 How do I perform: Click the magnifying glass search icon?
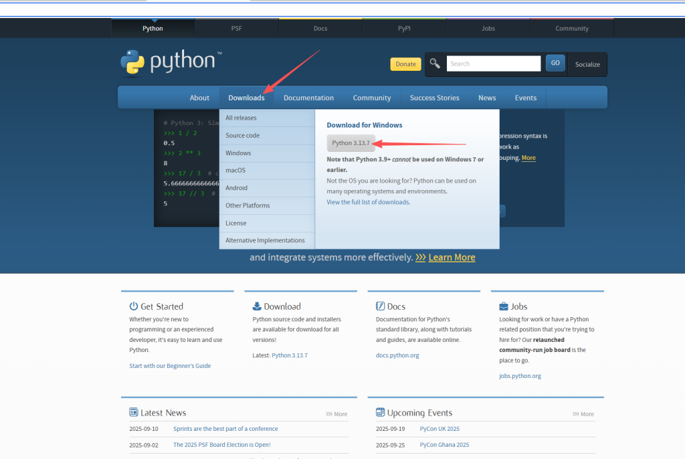[435, 64]
